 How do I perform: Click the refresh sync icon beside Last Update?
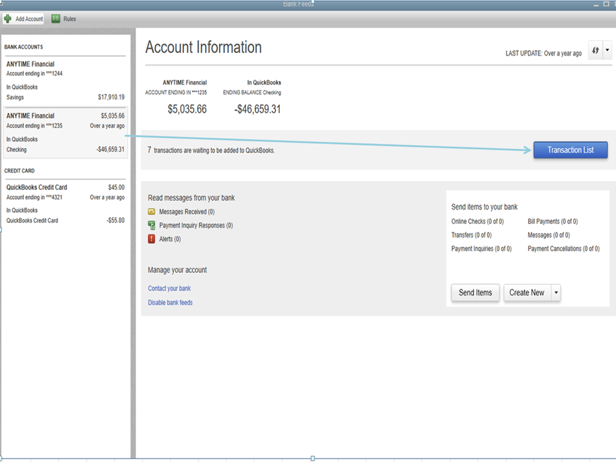pyautogui.click(x=595, y=51)
